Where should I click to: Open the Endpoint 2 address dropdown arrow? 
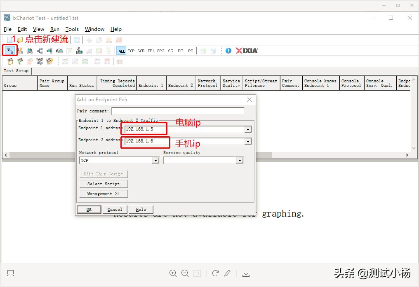pyautogui.click(x=248, y=141)
